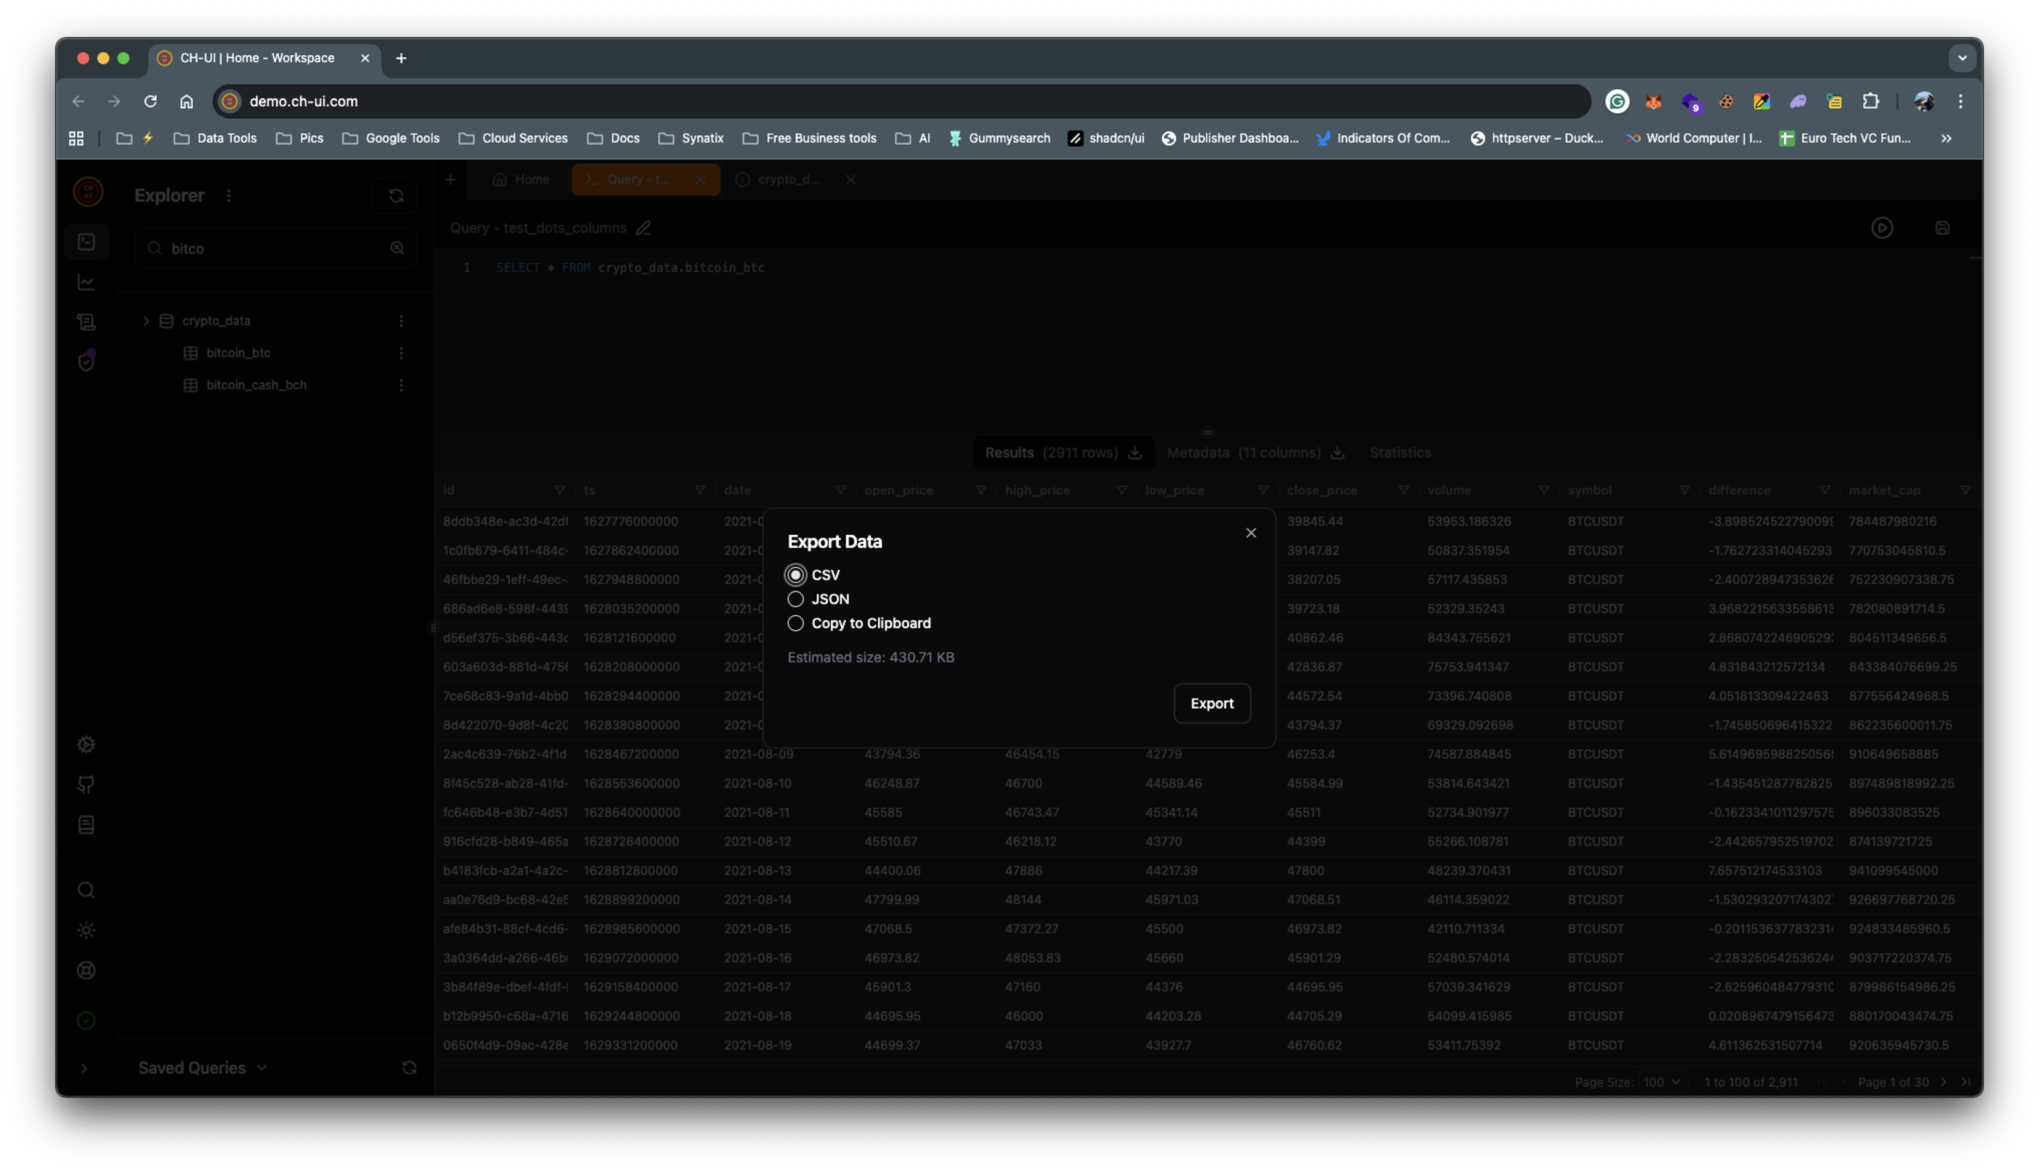Select the JSON export format
The height and width of the screenshot is (1171, 2039).
tap(795, 599)
